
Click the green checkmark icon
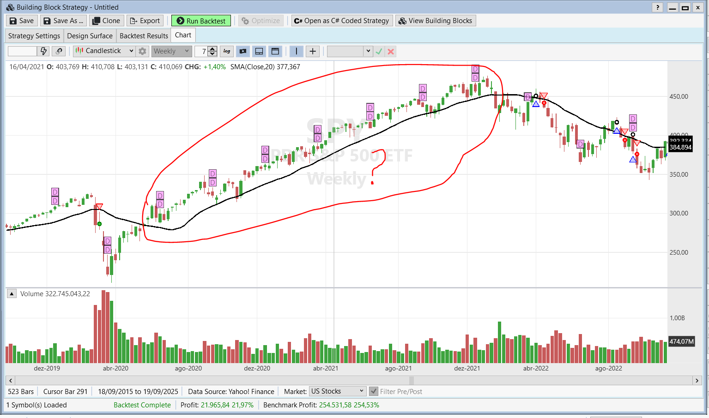click(379, 51)
